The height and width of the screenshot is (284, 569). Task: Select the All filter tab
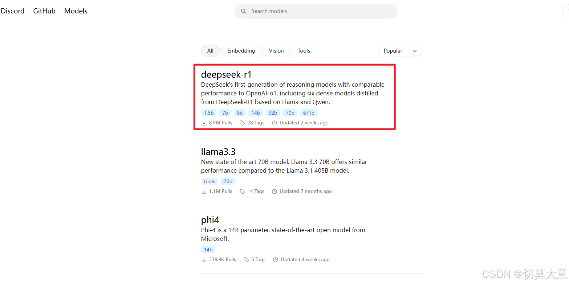coord(210,51)
